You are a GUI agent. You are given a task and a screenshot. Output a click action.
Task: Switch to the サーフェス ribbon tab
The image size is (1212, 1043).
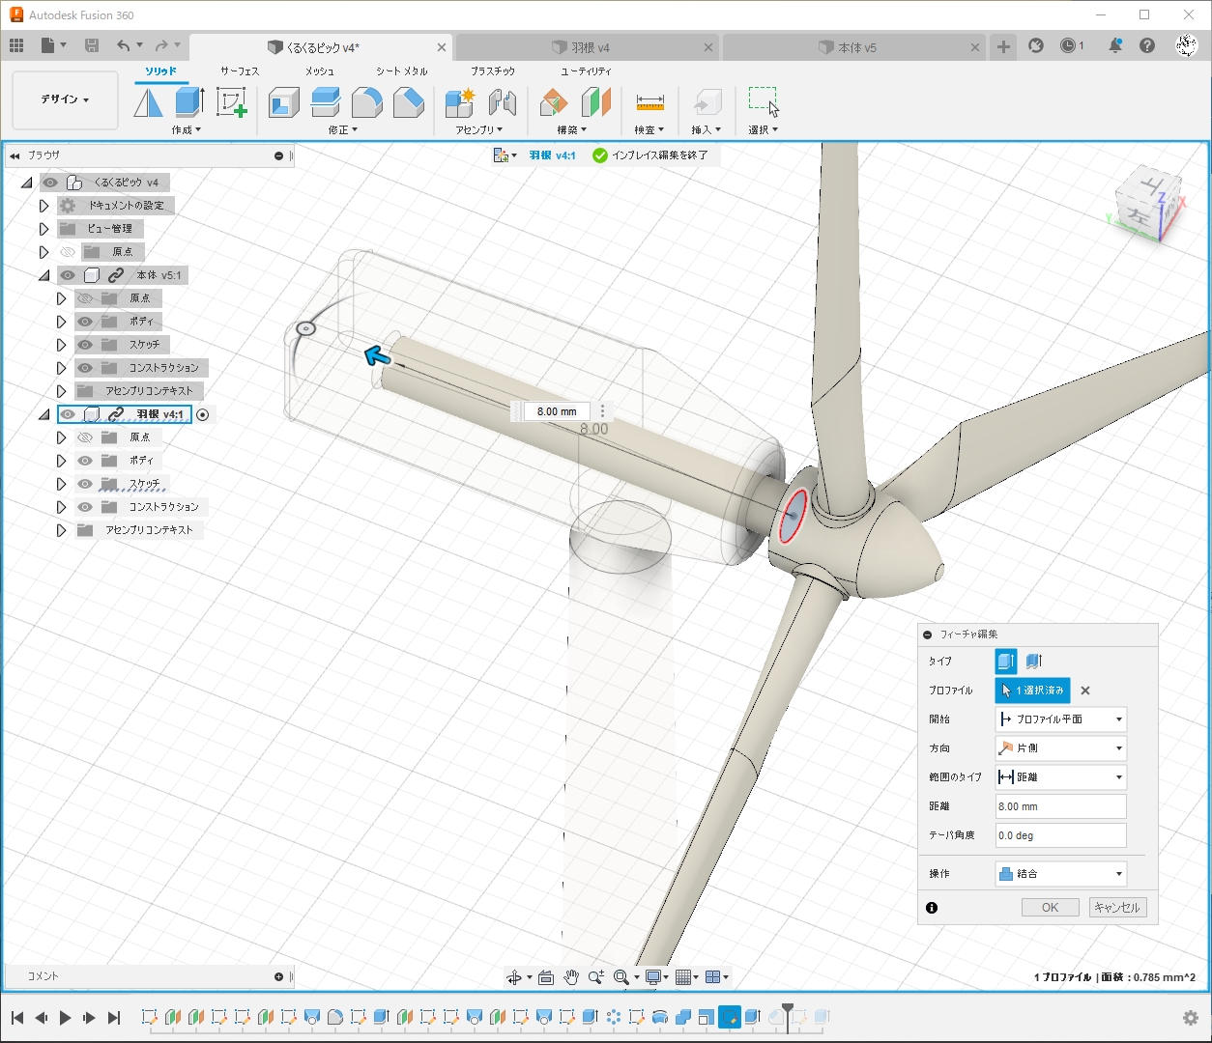tap(240, 71)
